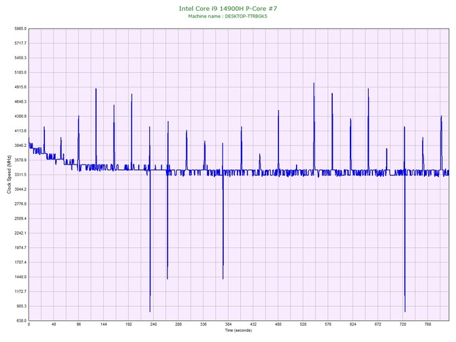Click the y-axis value 905.3

pos(21,306)
